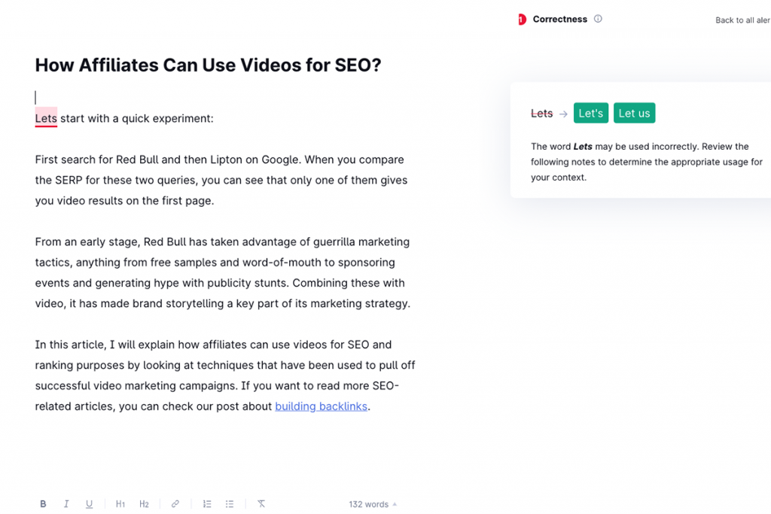Screen dimensions: 771x514
Task: Click the highlighted word "Lets"
Action: tap(46, 118)
